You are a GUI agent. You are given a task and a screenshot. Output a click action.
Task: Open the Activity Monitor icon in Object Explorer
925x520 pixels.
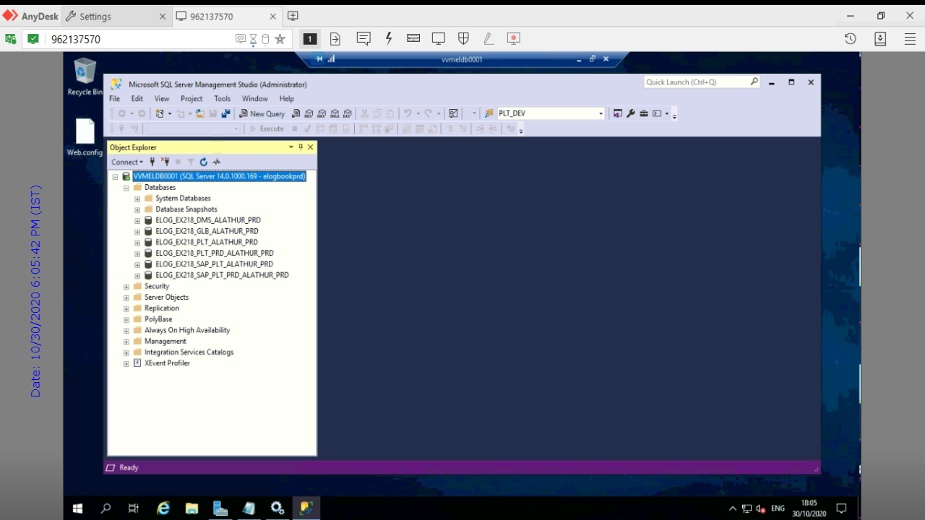click(217, 162)
